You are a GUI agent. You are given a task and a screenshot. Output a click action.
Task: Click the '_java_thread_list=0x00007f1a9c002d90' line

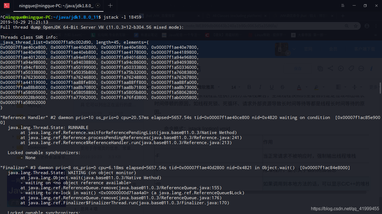pyautogui.click(x=74, y=42)
